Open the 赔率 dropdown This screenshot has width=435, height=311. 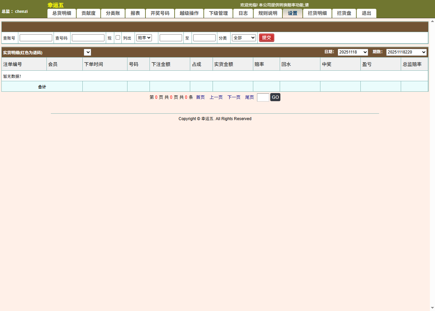tap(144, 38)
